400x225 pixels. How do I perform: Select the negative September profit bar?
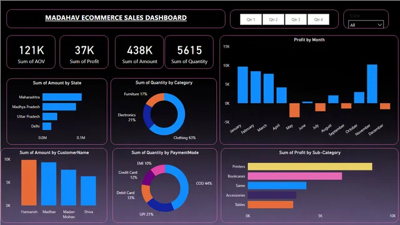346,106
